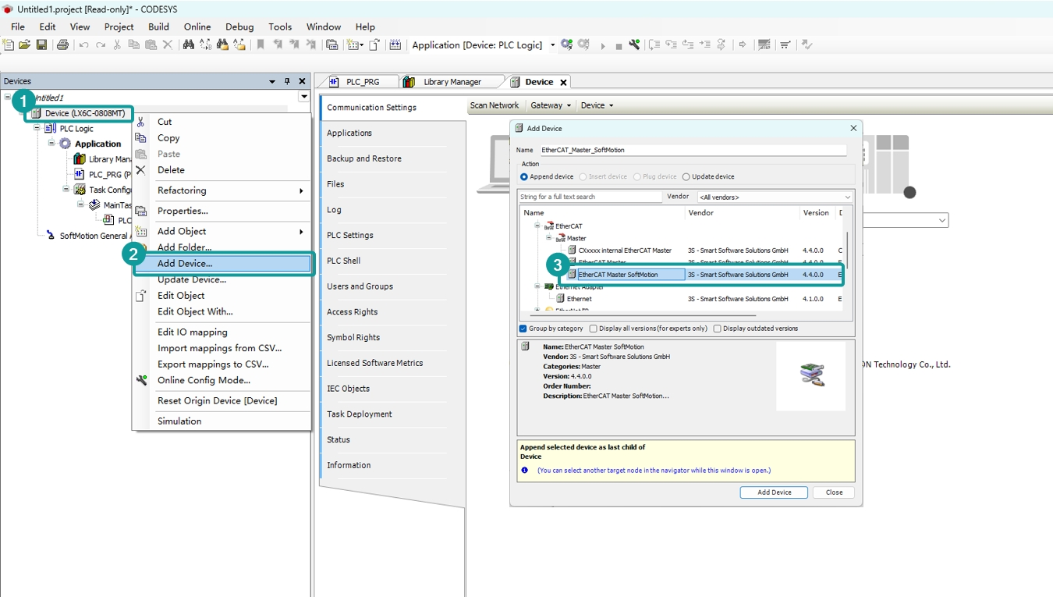The width and height of the screenshot is (1053, 597).
Task: Open the Find binoculars icon in toolbar
Action: click(x=188, y=45)
